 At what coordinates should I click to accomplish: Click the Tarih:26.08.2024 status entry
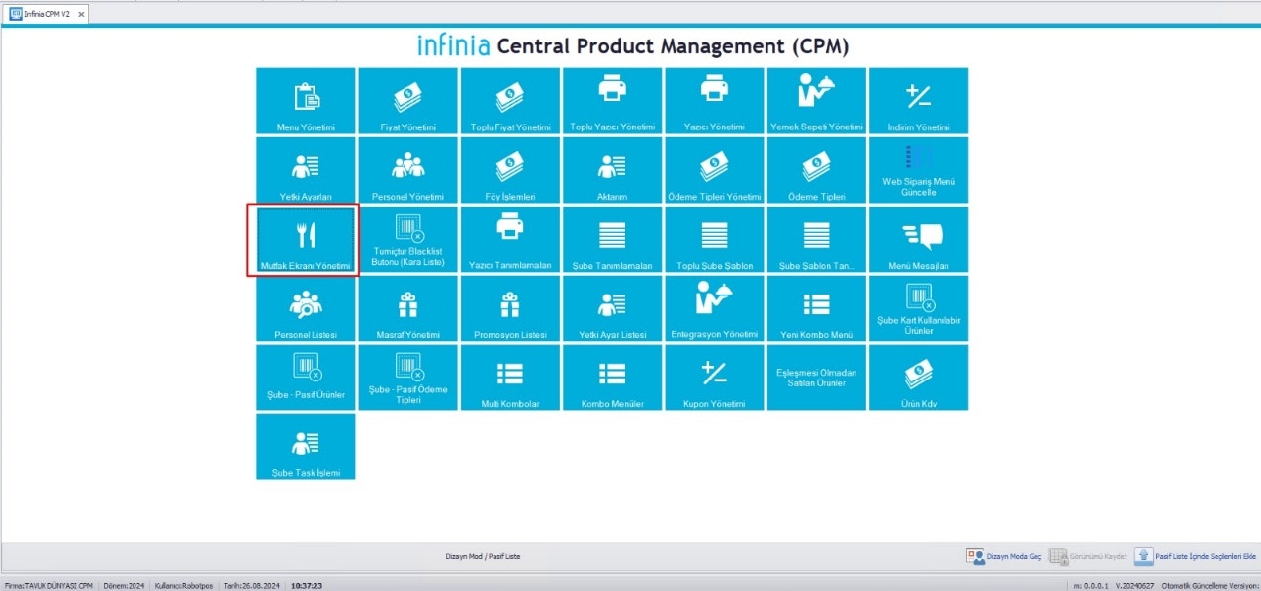(252, 585)
